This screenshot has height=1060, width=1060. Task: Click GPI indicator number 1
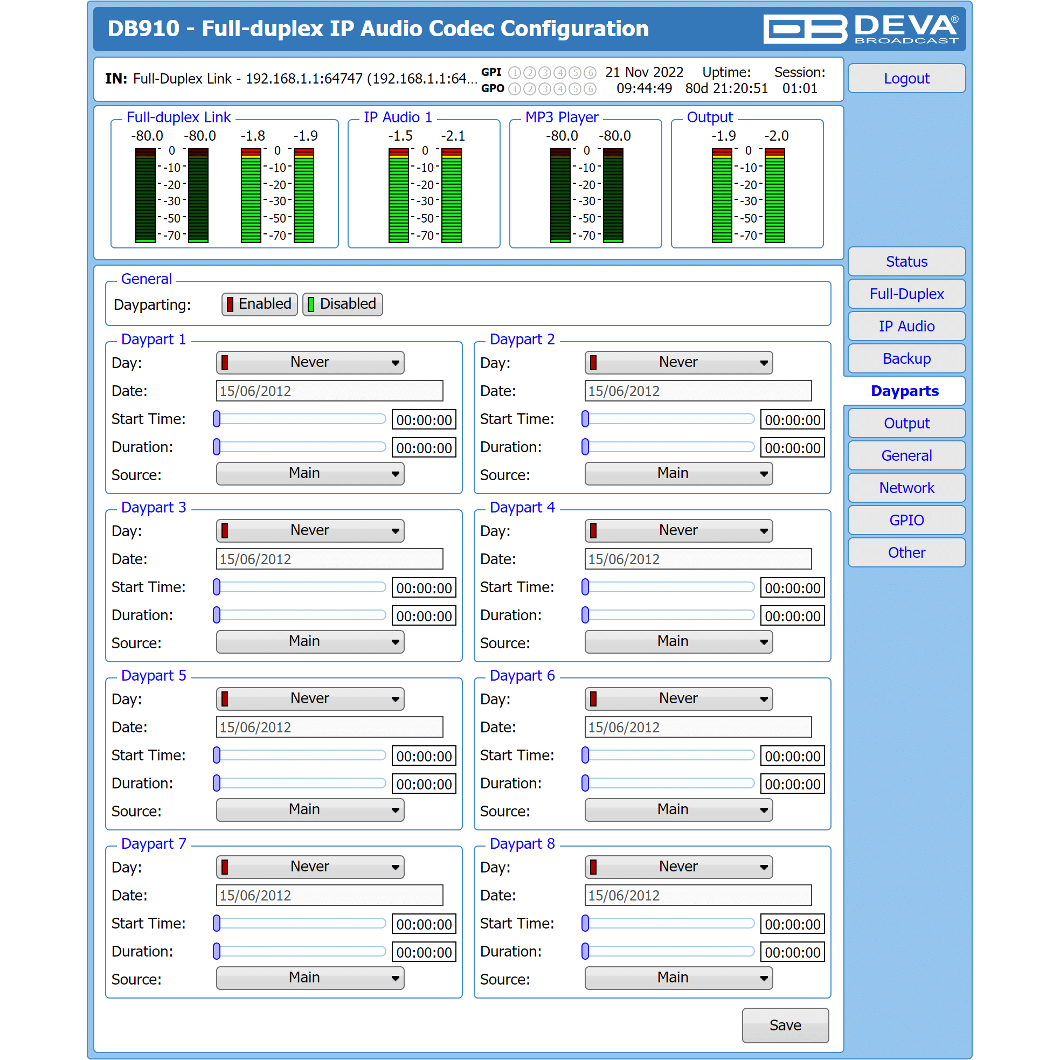click(515, 72)
